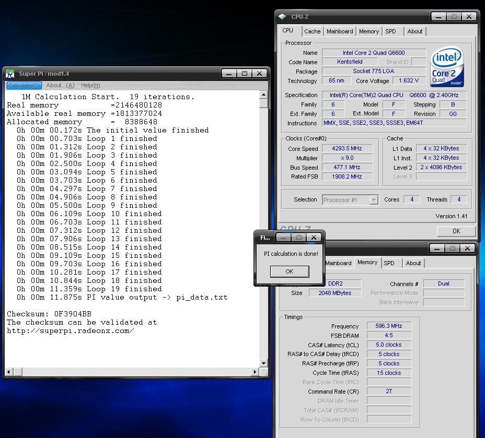Select the Memory tab in lower CPU-Z window
Image resolution: width=485 pixels, height=438 pixels.
(x=367, y=262)
